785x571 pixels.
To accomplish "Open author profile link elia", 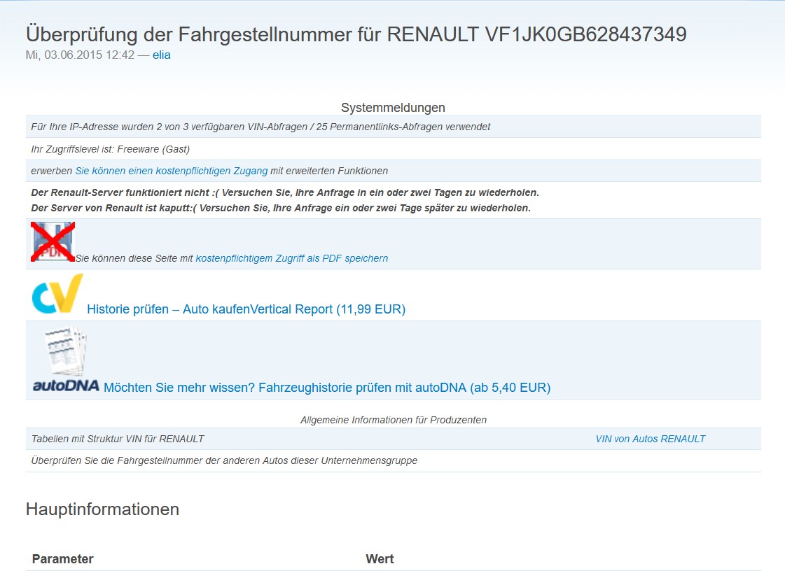I will [161, 55].
